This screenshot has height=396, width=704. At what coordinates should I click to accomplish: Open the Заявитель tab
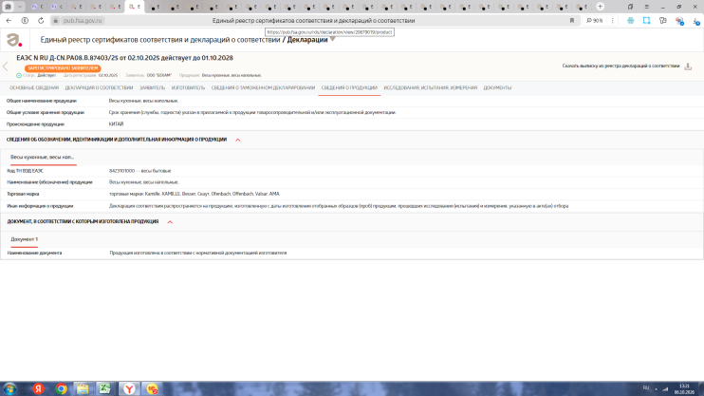[152, 88]
